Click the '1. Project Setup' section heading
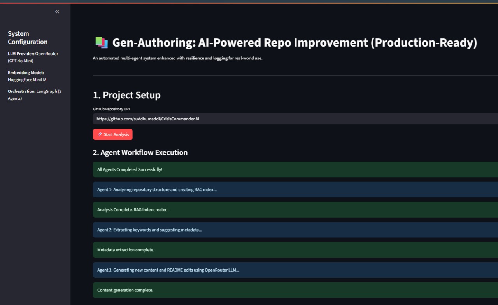 click(126, 95)
